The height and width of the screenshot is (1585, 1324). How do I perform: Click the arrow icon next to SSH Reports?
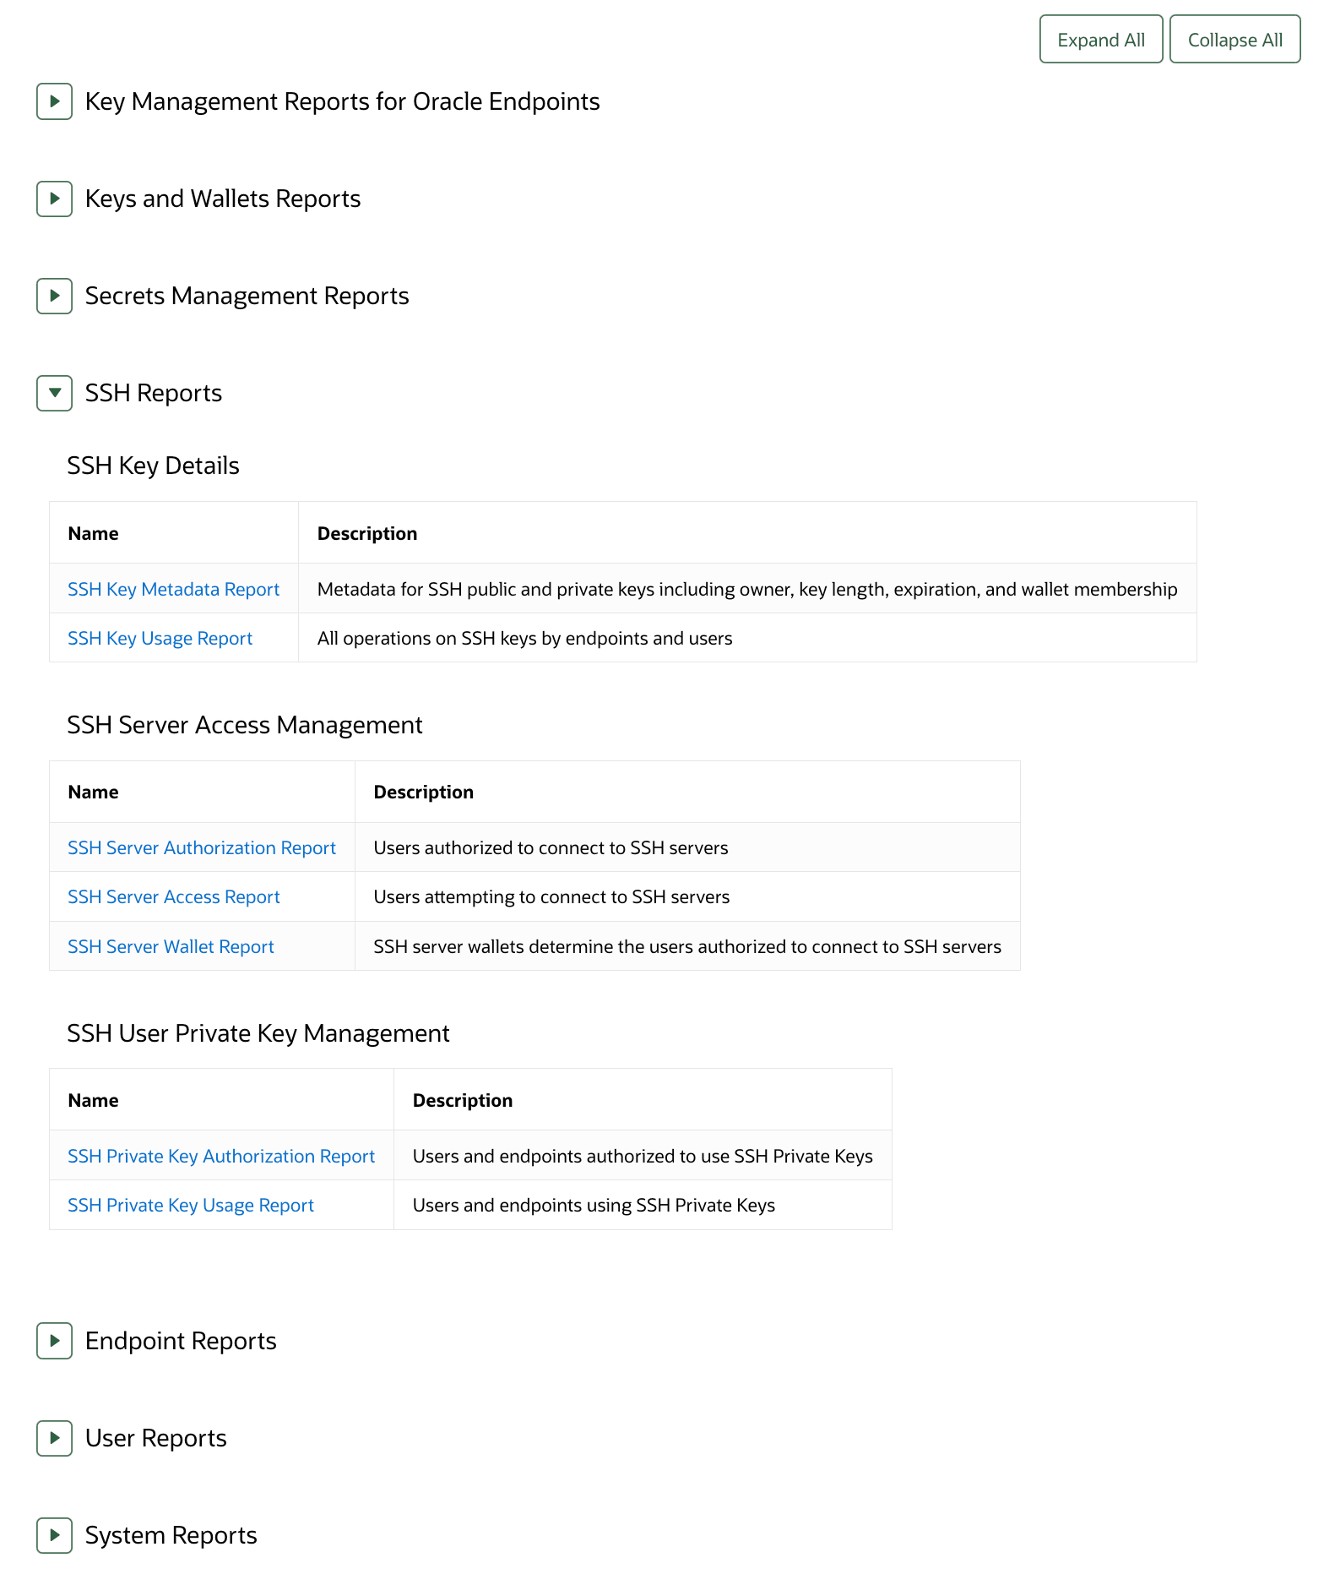pos(54,394)
